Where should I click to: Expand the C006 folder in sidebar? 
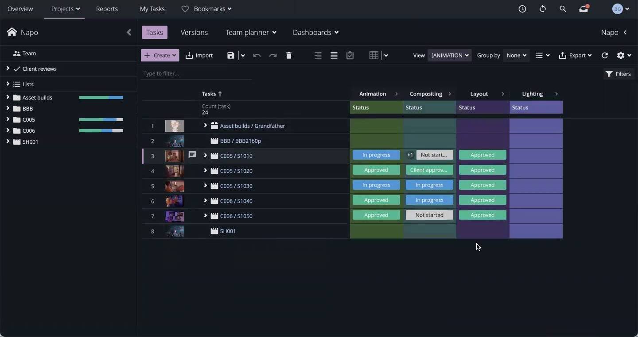8,130
